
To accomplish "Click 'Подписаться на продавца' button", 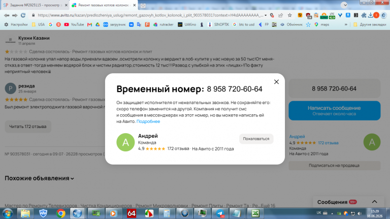I will pos(334,166).
